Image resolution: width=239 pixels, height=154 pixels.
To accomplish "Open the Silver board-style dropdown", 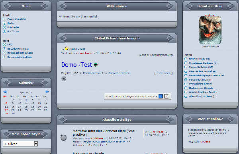I will (20, 144).
